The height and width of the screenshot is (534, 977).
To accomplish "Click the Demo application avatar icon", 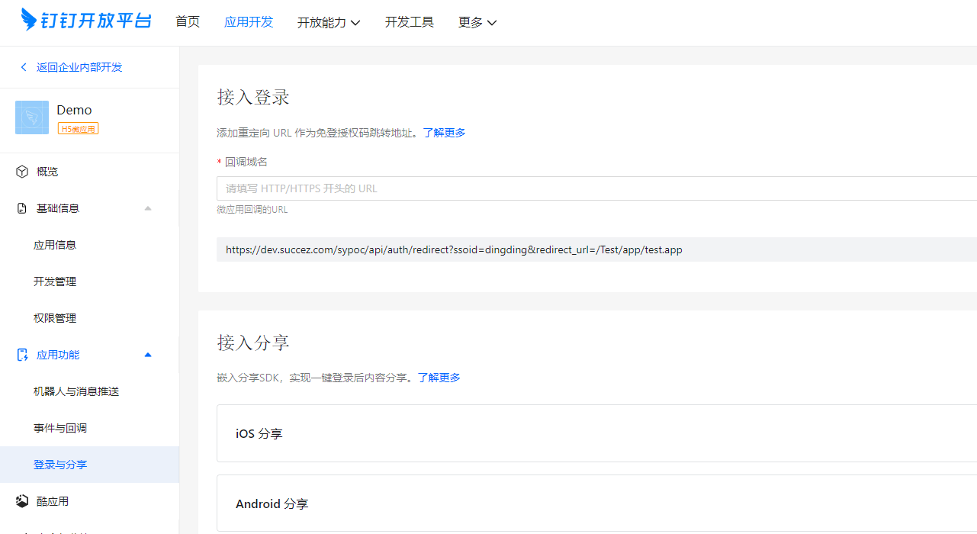I will point(31,117).
